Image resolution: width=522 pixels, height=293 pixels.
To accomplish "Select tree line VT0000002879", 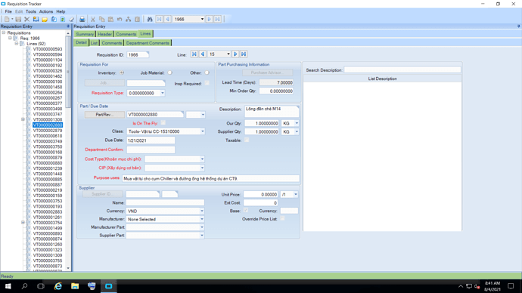I will pyautogui.click(x=48, y=131).
